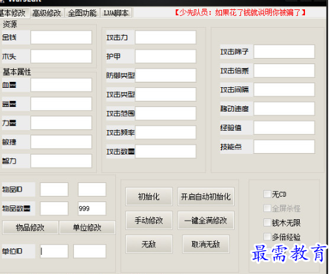Focus the 攻击倍乘 input field

coord(284,71)
